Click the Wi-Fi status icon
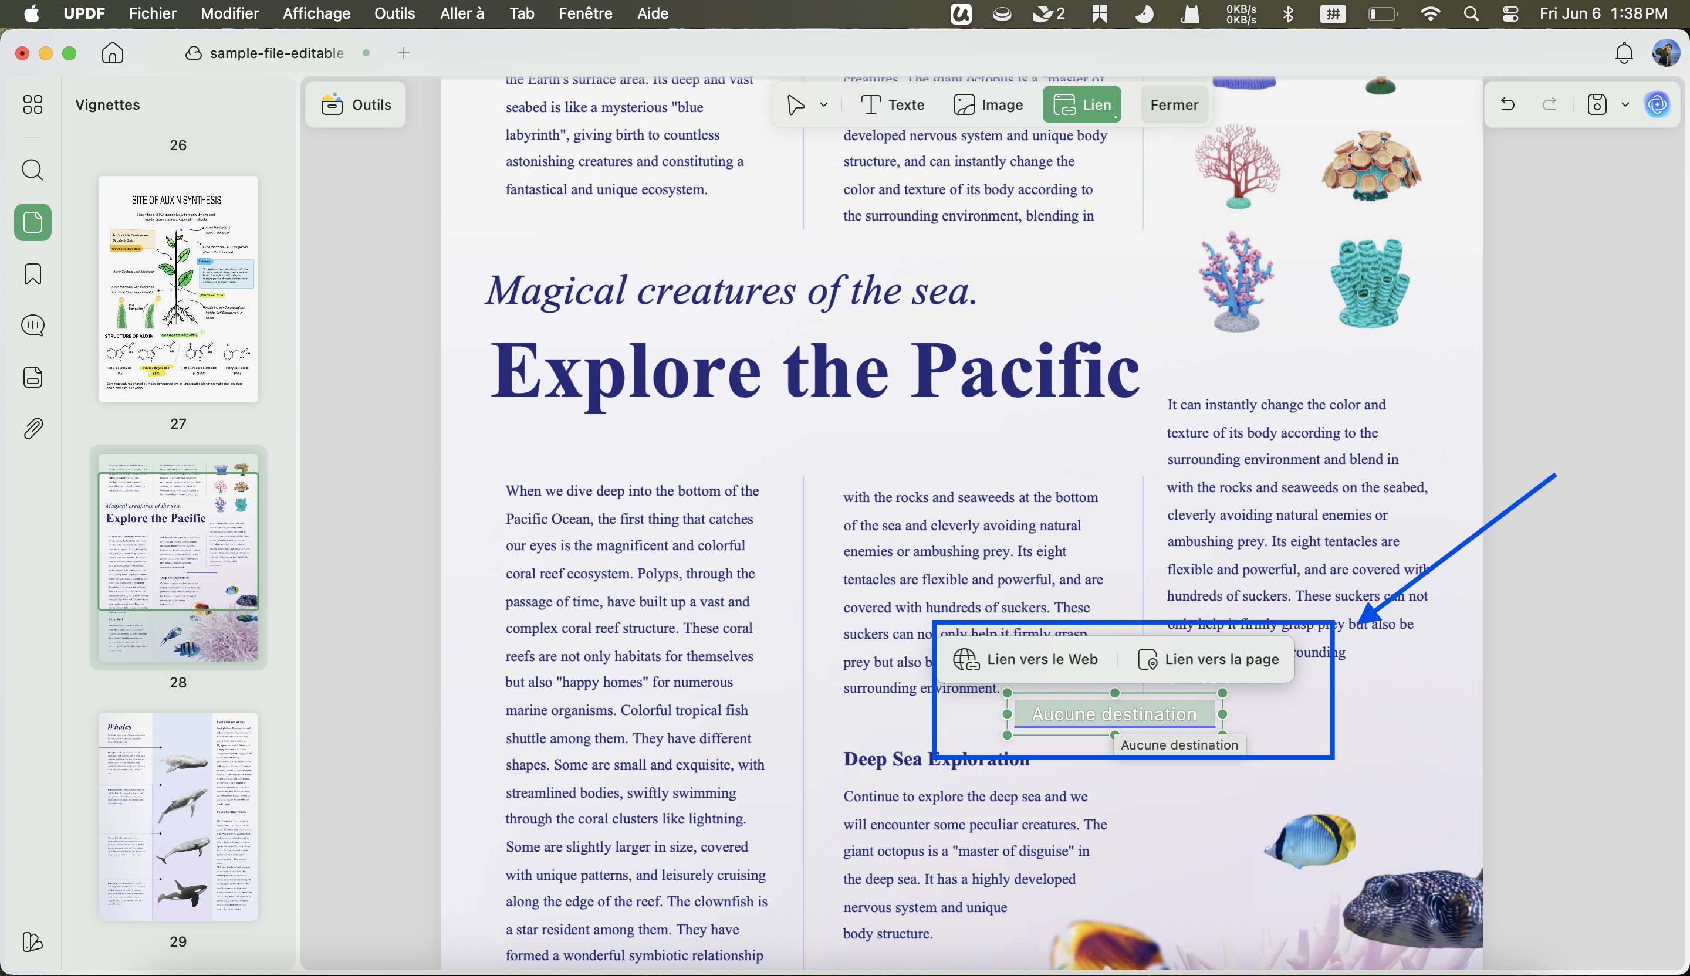This screenshot has height=976, width=1690. point(1431,13)
